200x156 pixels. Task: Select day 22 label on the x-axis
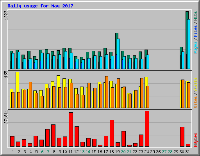(x=135, y=152)
